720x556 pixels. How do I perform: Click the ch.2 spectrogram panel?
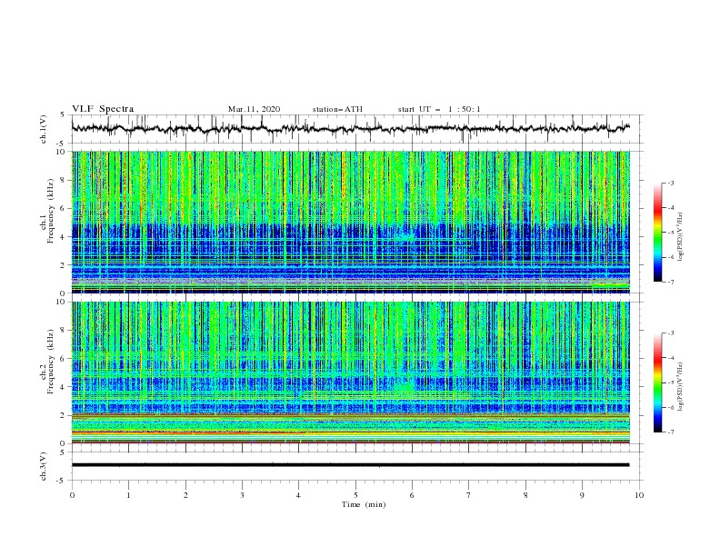click(351, 372)
